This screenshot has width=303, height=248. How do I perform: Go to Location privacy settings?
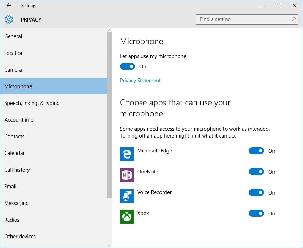[14, 53]
